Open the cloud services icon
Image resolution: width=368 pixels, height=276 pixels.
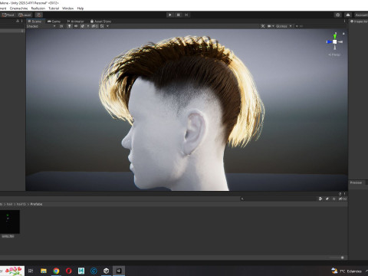[348, 15]
